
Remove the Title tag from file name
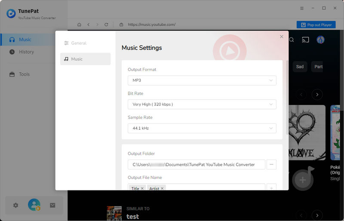click(x=142, y=188)
